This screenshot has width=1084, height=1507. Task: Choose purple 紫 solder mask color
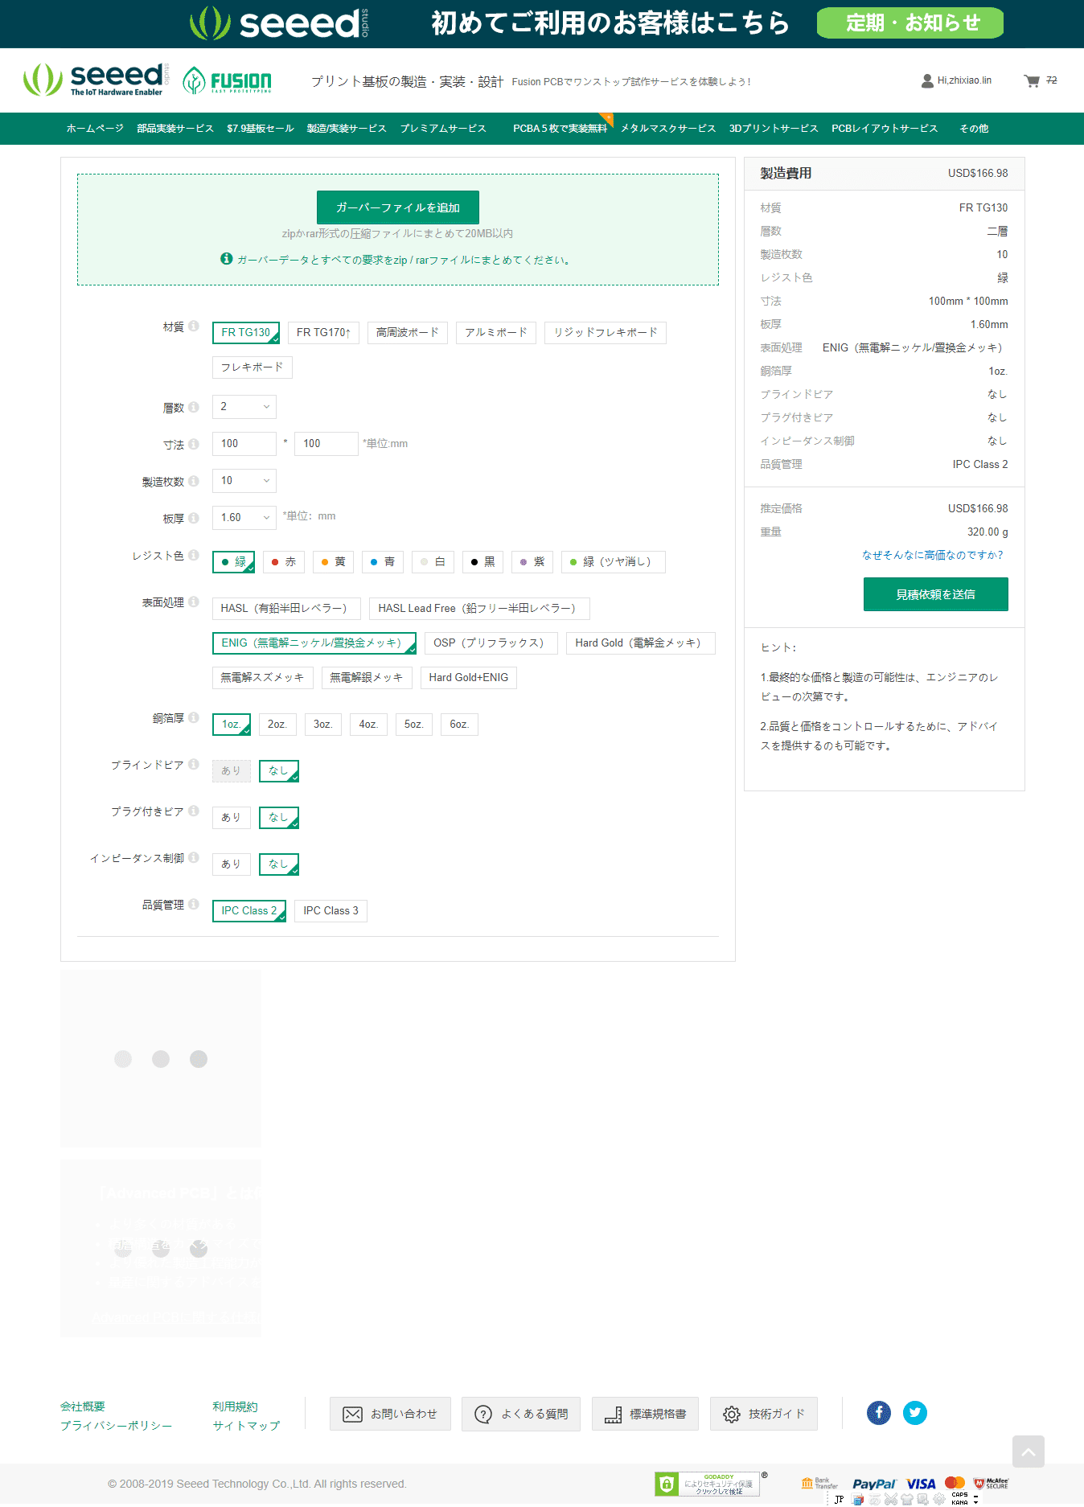533,562
